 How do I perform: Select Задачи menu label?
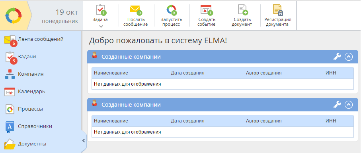27,56
